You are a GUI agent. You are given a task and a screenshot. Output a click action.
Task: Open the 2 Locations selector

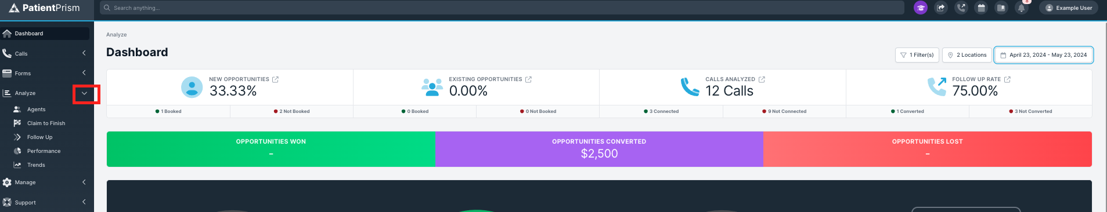967,55
